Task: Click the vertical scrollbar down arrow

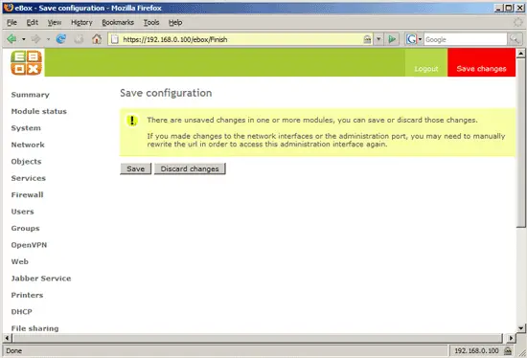Action: point(520,328)
